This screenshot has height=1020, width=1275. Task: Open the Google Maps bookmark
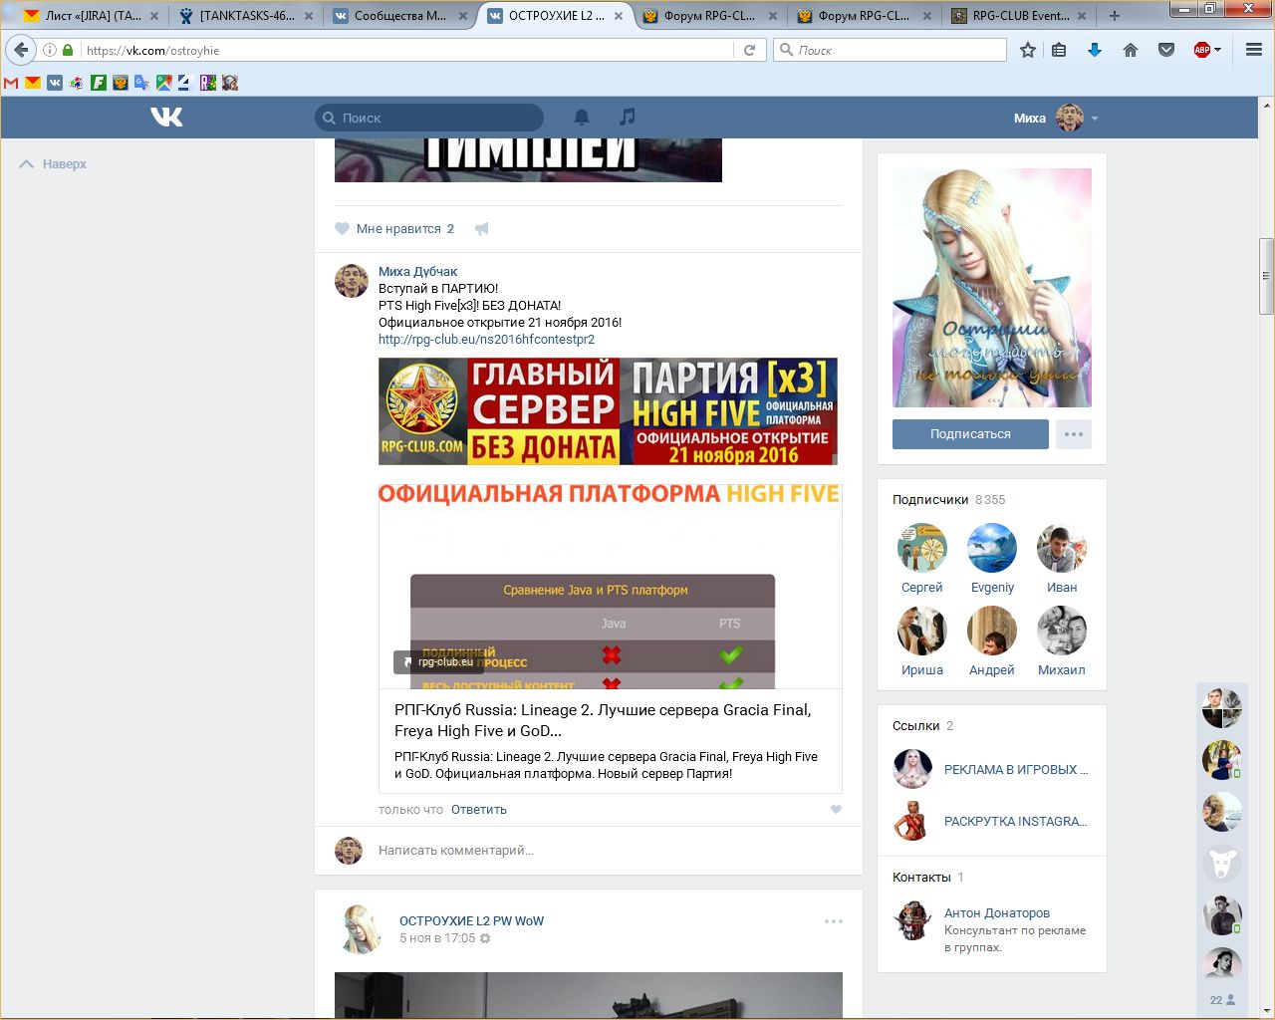[163, 83]
